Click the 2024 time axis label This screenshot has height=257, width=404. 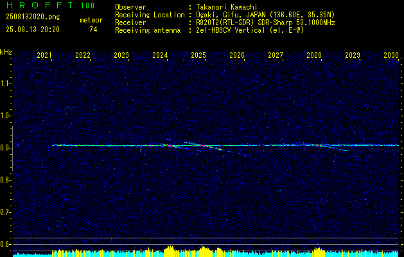(x=160, y=55)
